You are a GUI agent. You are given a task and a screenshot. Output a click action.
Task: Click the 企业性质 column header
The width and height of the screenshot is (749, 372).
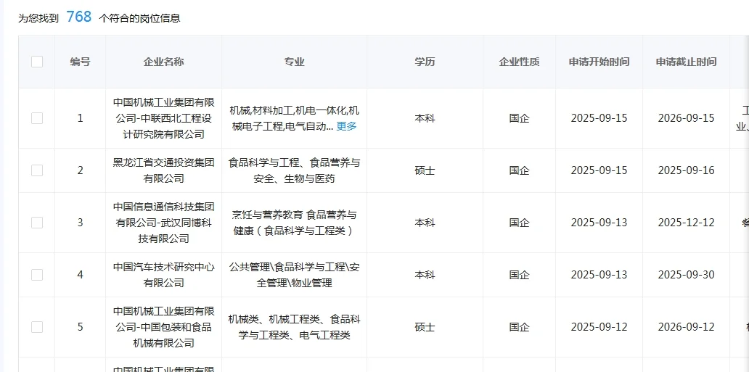(x=519, y=62)
